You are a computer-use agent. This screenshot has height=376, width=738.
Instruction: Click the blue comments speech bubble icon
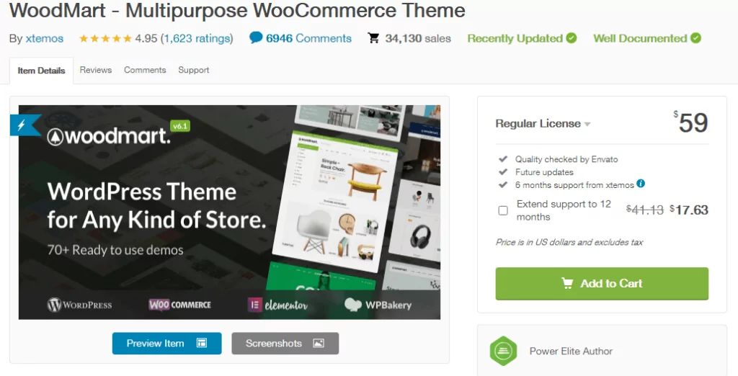pyautogui.click(x=256, y=38)
